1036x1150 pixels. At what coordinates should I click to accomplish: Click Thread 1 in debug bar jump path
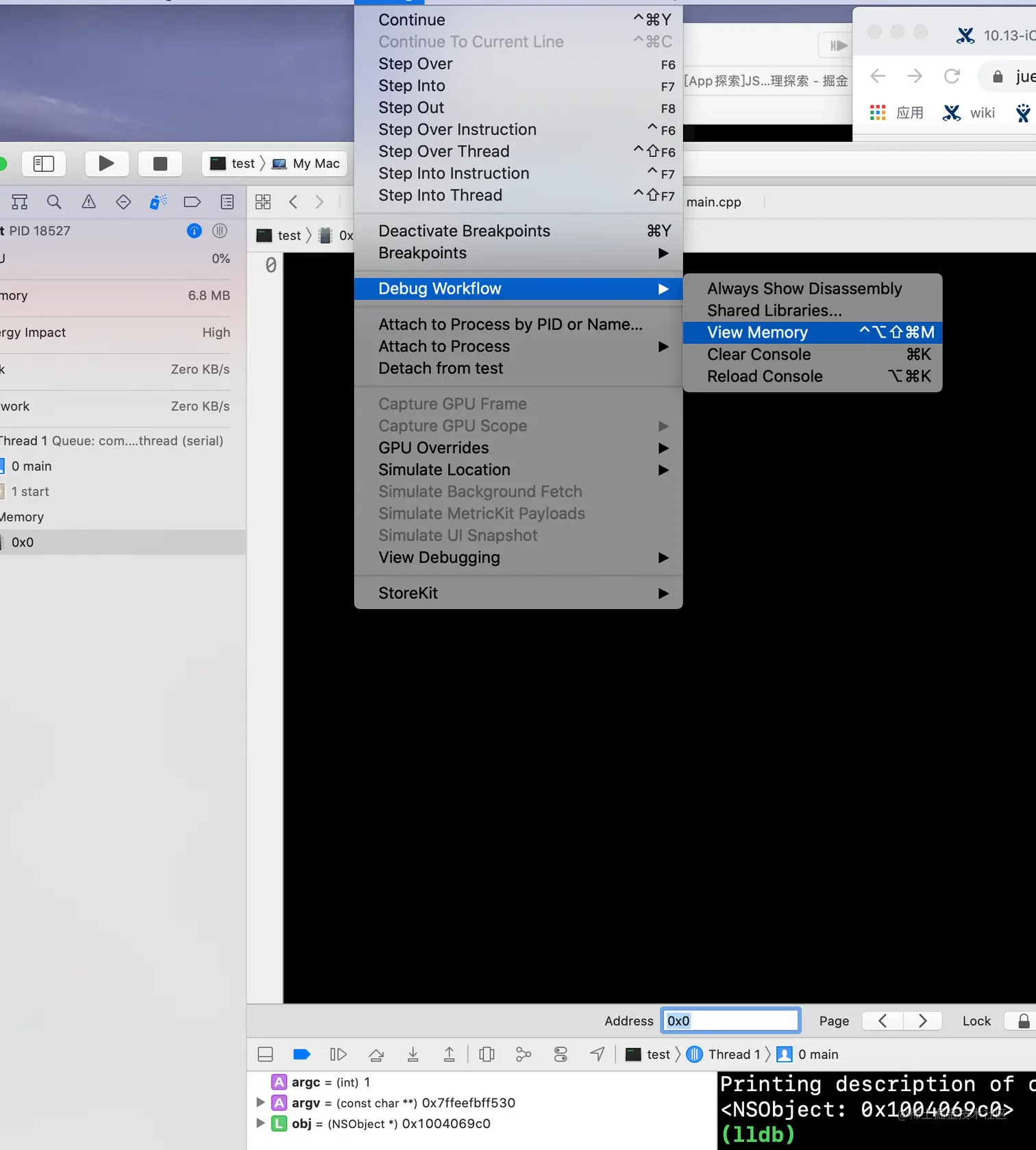(724, 1054)
